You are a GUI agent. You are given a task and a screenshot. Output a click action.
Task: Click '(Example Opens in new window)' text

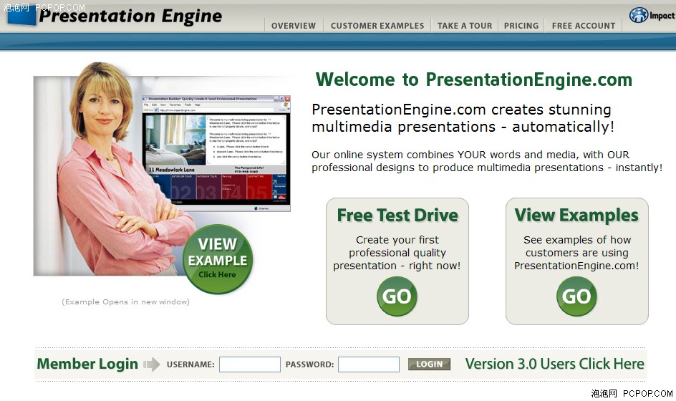tap(125, 302)
